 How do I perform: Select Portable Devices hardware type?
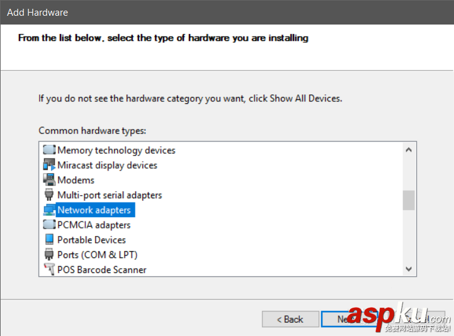click(x=91, y=240)
